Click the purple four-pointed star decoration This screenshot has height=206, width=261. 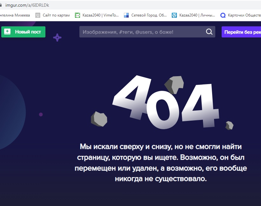pyautogui.click(x=57, y=37)
